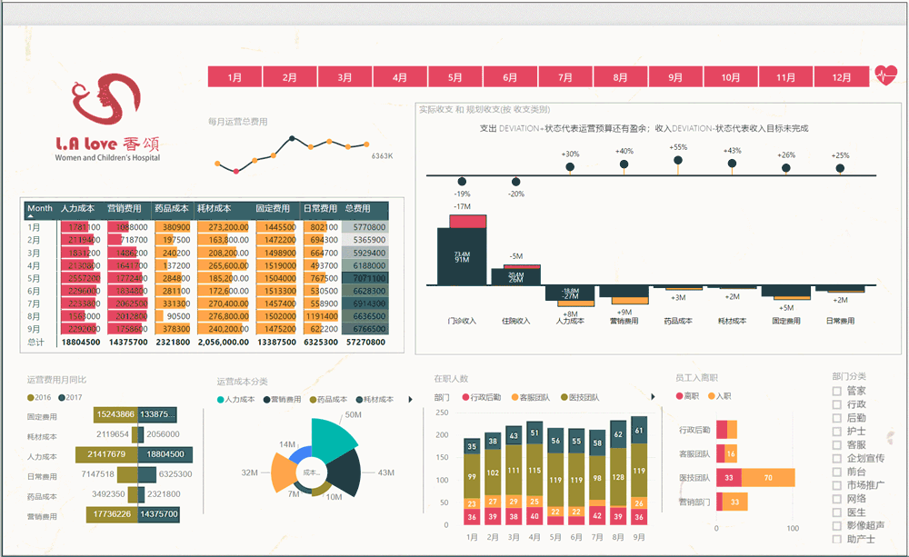Expand the 在职人数 legend arrow
The width and height of the screenshot is (909, 557).
pos(653,397)
